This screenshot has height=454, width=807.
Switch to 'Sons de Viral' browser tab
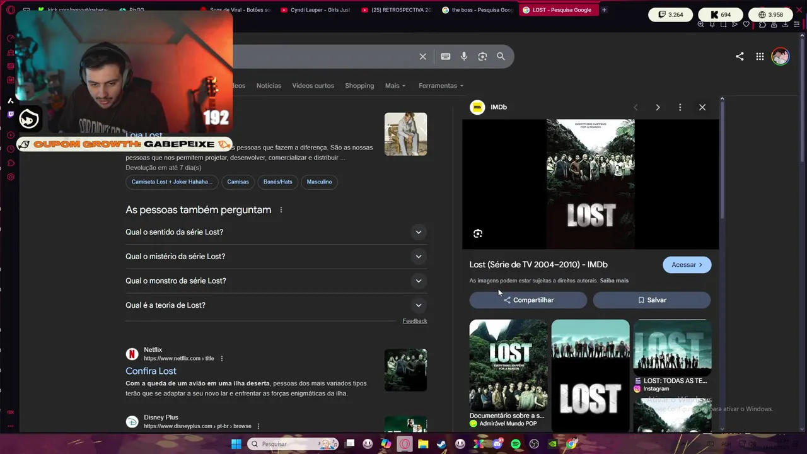(235, 10)
